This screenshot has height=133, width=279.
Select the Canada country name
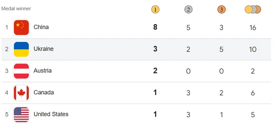44,92
